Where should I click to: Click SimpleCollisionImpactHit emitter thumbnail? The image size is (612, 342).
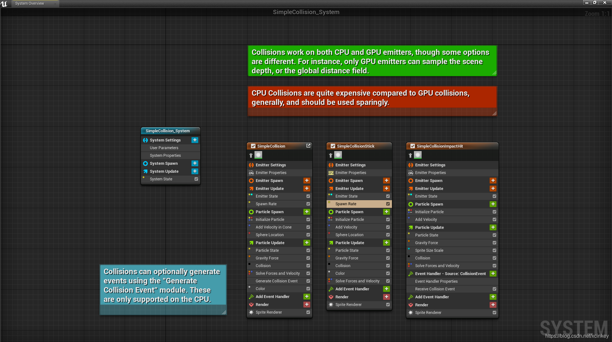coord(418,155)
